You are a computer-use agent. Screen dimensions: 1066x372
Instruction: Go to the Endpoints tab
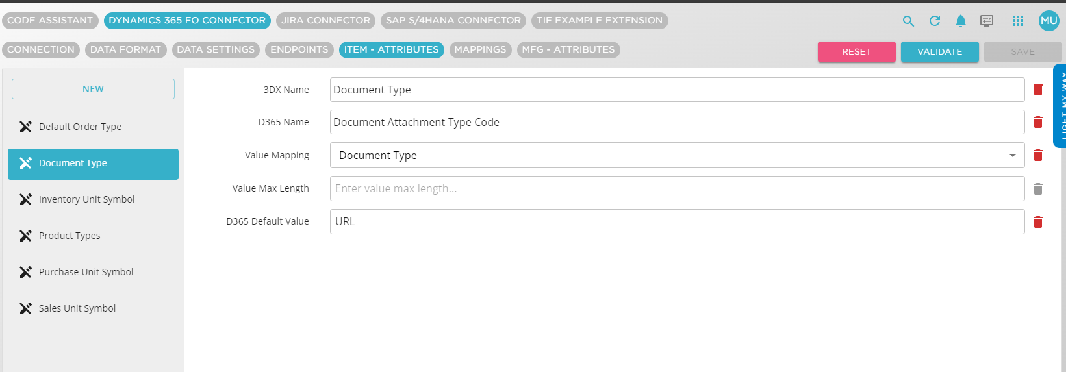click(x=299, y=50)
